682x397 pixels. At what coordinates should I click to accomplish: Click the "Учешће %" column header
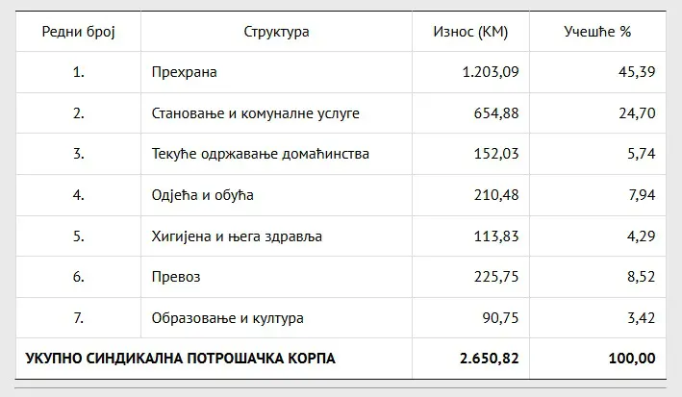pyautogui.click(x=597, y=32)
